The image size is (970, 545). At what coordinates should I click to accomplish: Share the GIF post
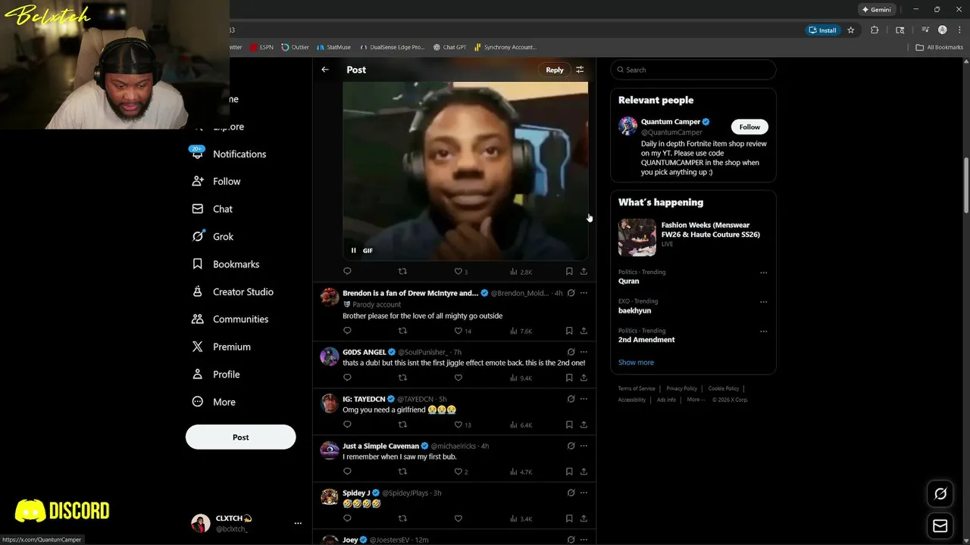584,271
